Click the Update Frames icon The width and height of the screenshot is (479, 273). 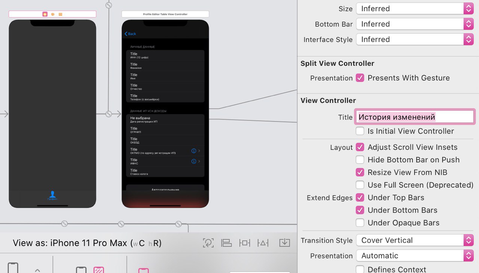(x=208, y=243)
